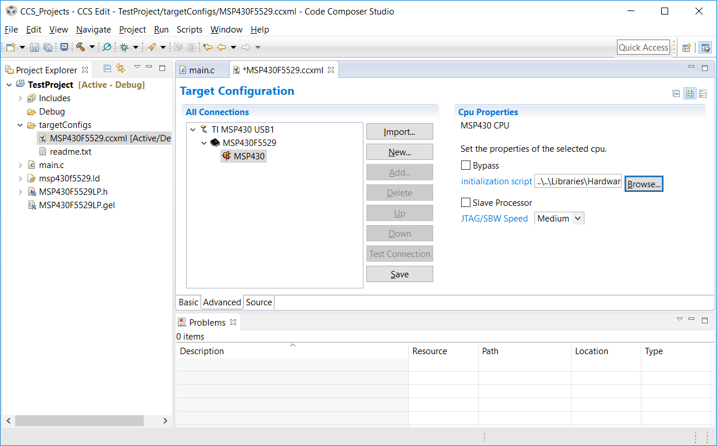
Task: Minimize the editor area
Action: pos(691,67)
